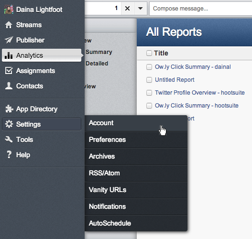Choose Preferences in Settings submenu
252x239 pixels.
tap(136, 140)
